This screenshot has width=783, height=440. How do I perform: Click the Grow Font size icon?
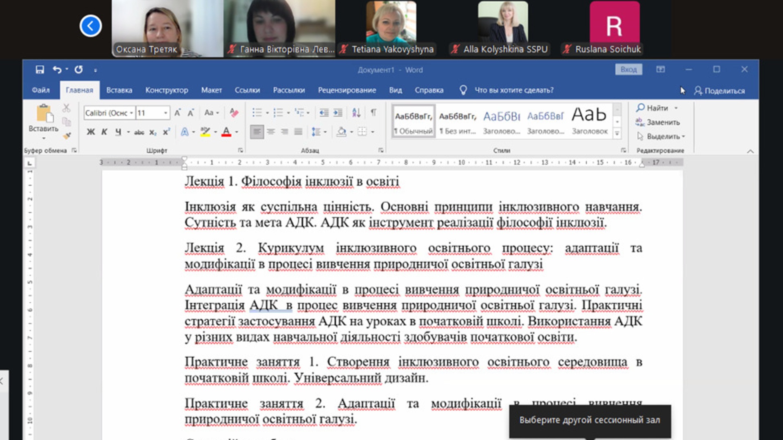(177, 113)
